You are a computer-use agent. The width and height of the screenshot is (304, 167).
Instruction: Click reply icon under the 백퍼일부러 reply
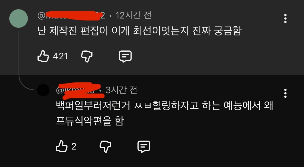tap(144, 146)
